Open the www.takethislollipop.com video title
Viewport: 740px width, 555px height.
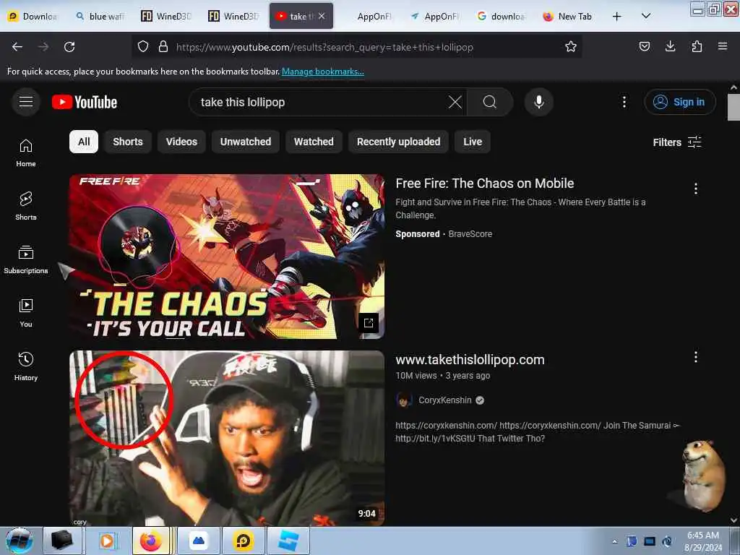tap(470, 360)
